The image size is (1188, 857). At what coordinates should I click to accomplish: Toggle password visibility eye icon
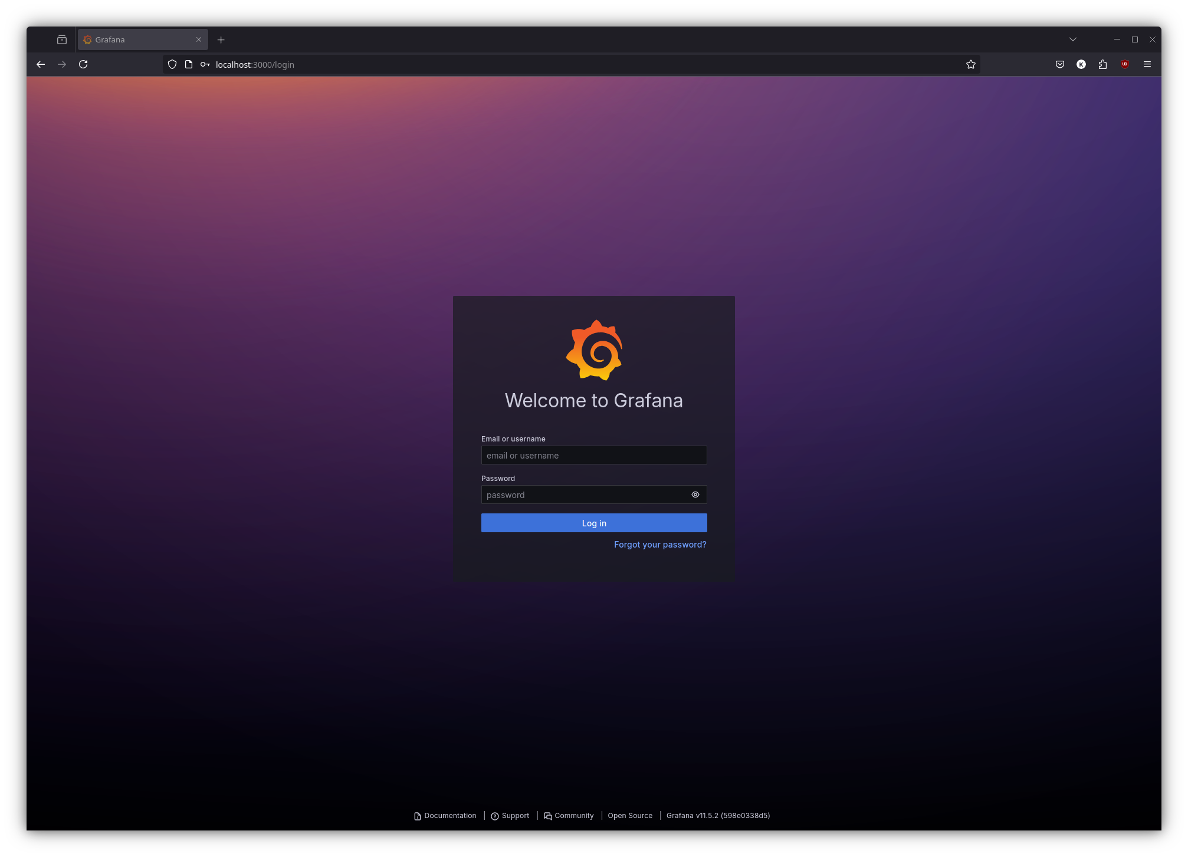[695, 495]
